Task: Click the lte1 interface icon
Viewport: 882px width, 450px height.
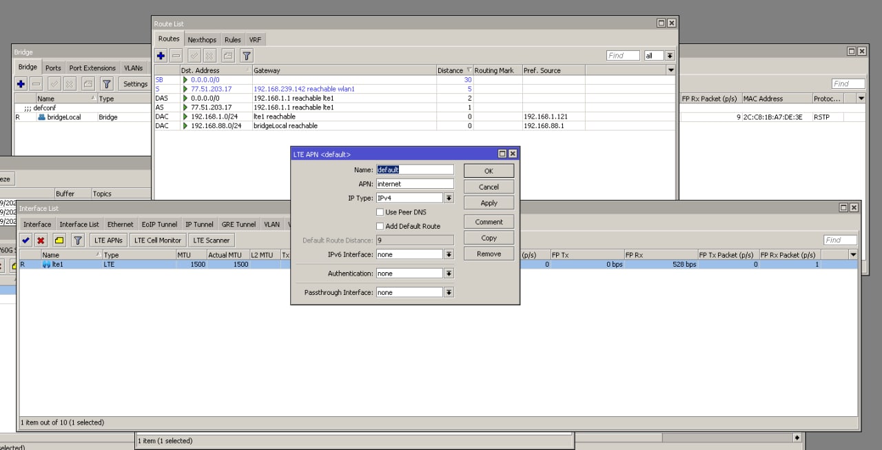Action: click(x=47, y=265)
